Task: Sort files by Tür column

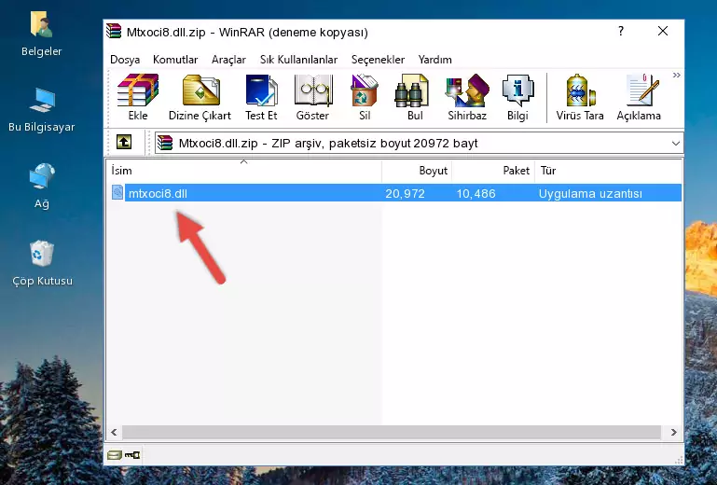Action: point(608,170)
